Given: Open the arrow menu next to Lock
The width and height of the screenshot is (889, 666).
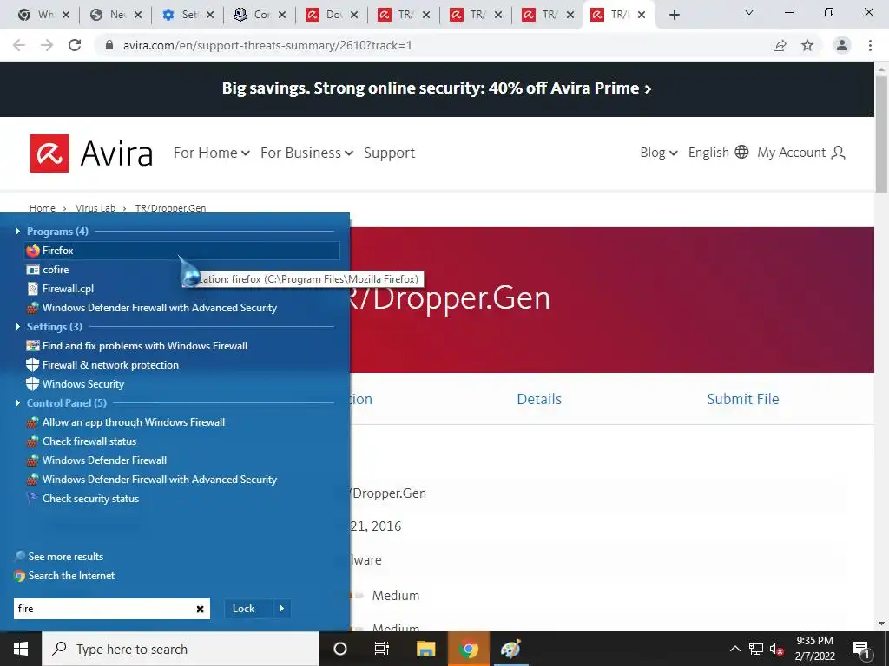Looking at the screenshot, I should [282, 609].
